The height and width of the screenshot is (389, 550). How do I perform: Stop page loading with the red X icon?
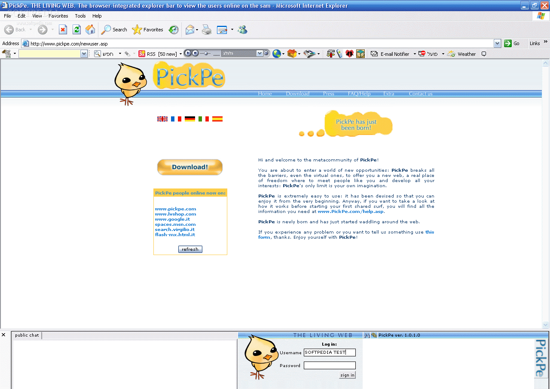pyautogui.click(x=63, y=30)
